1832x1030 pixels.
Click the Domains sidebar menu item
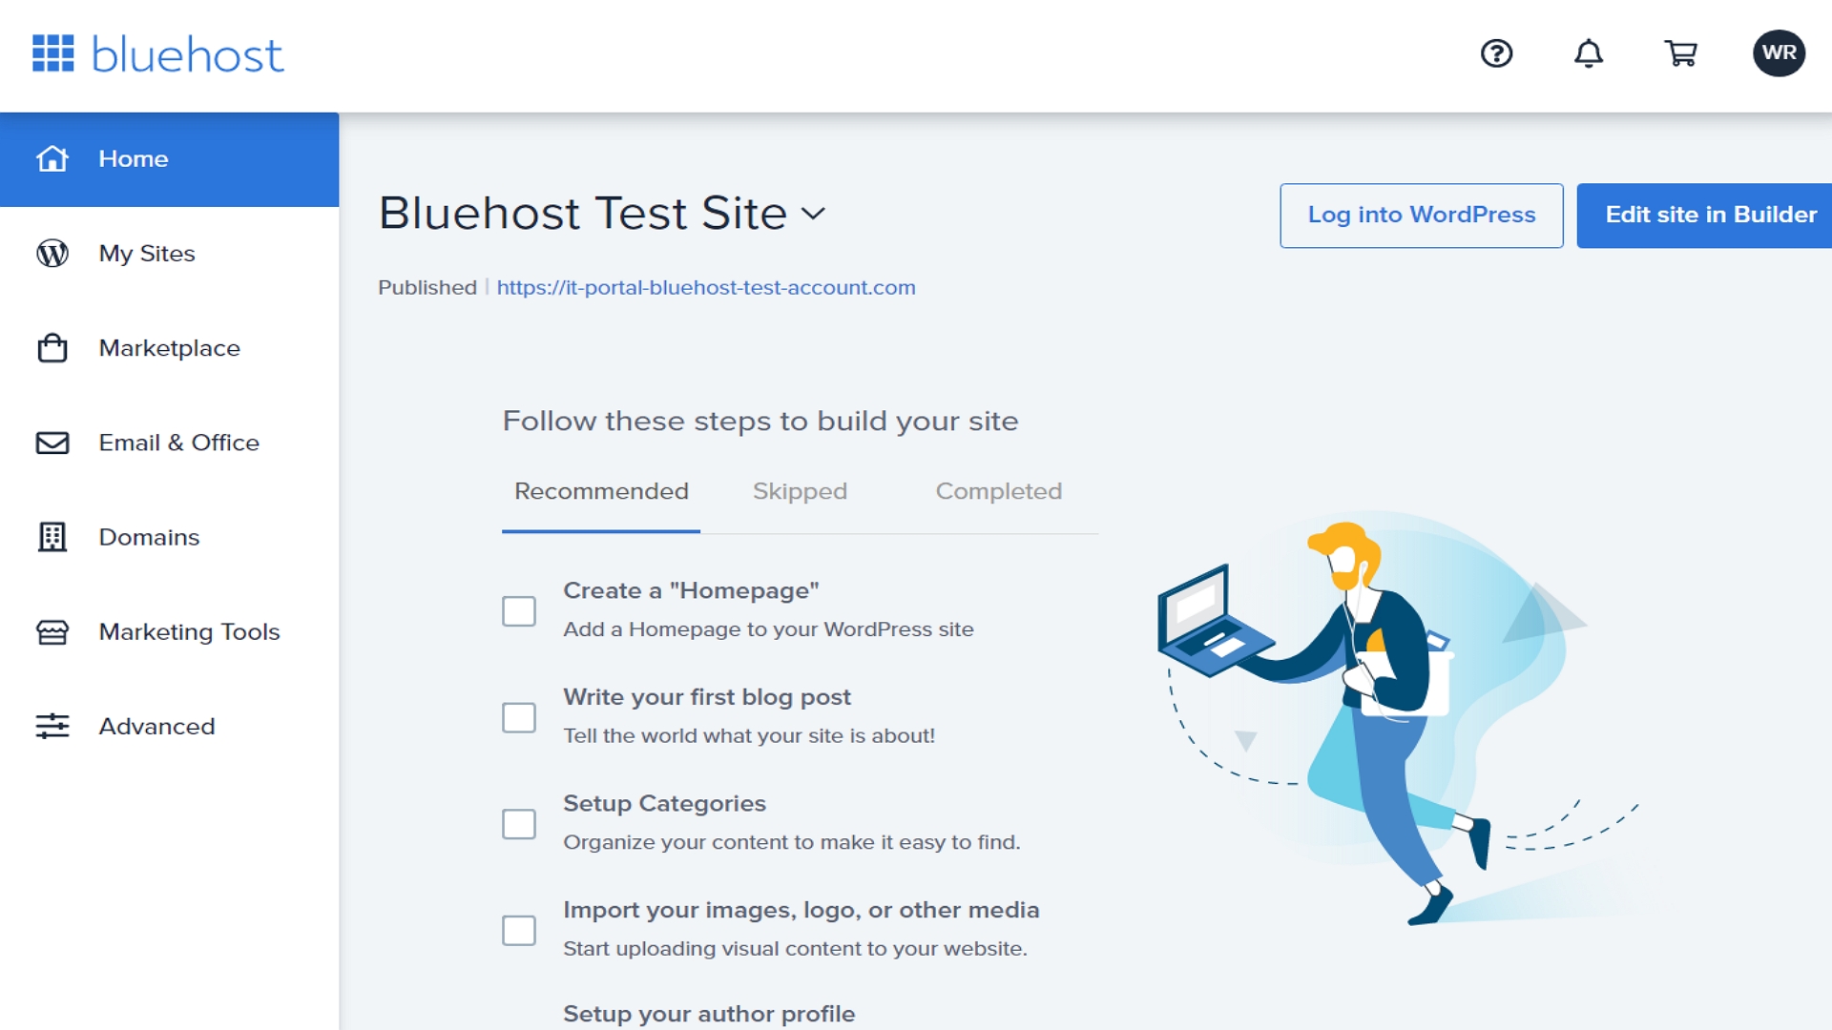[x=147, y=537]
